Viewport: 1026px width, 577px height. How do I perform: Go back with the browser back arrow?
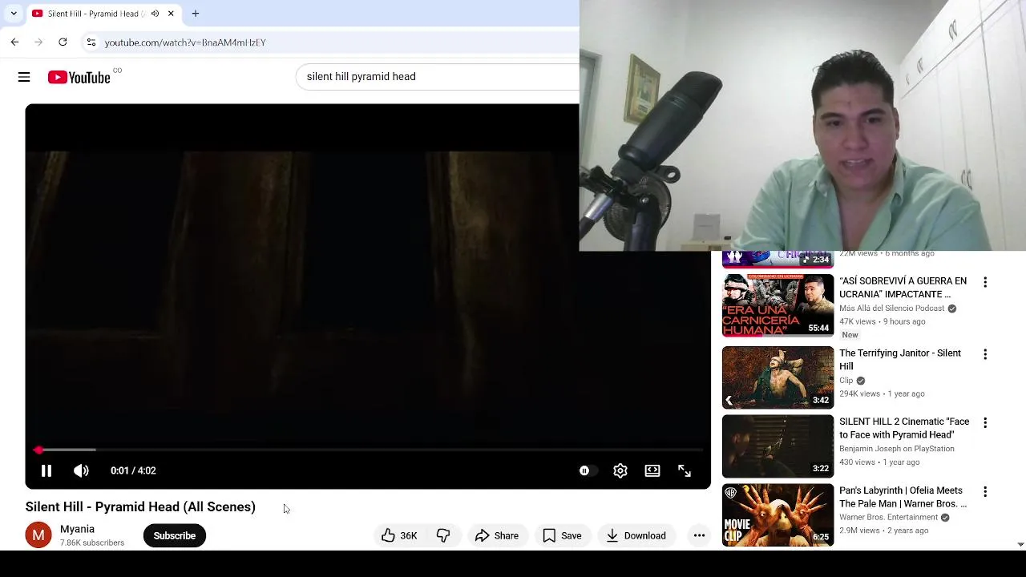(14, 42)
